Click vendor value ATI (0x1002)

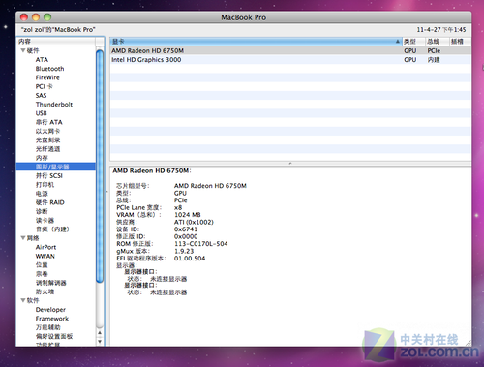coord(194,222)
